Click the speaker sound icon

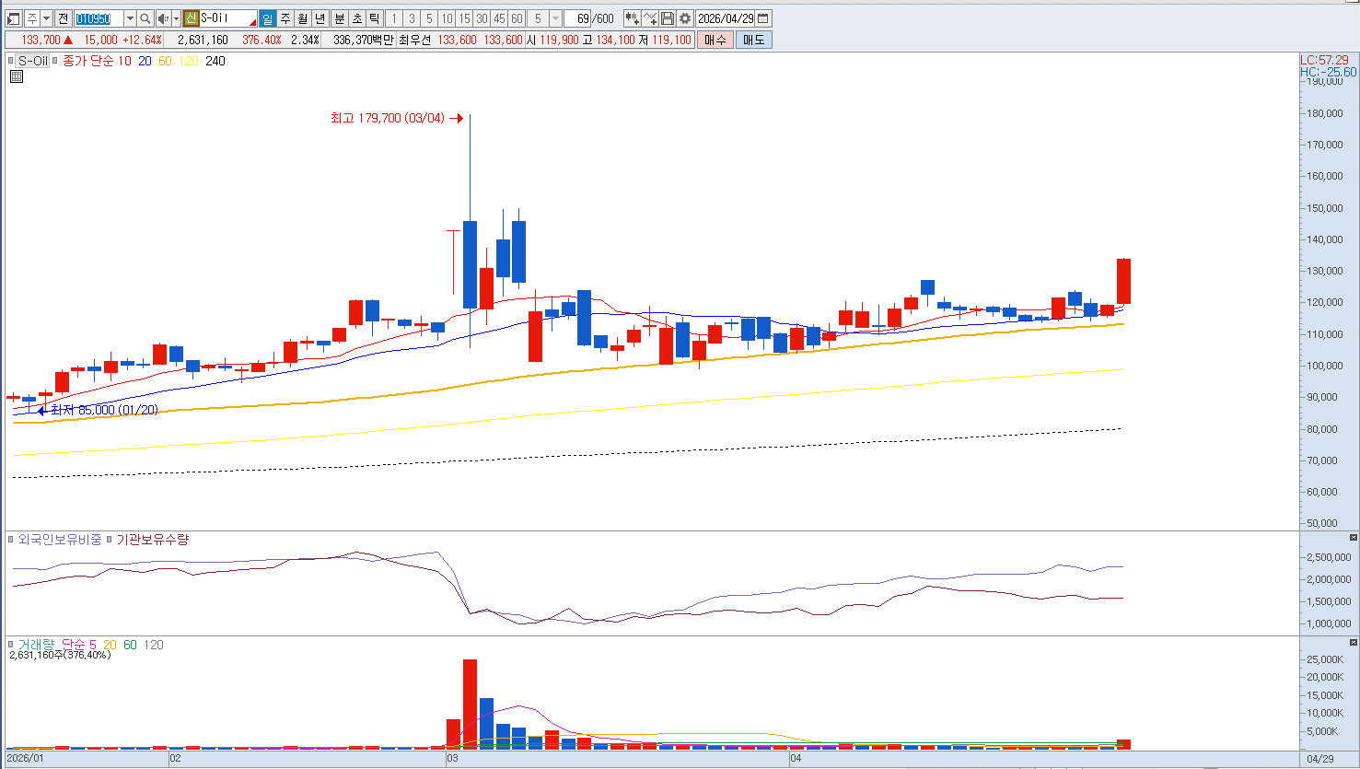coord(163,18)
